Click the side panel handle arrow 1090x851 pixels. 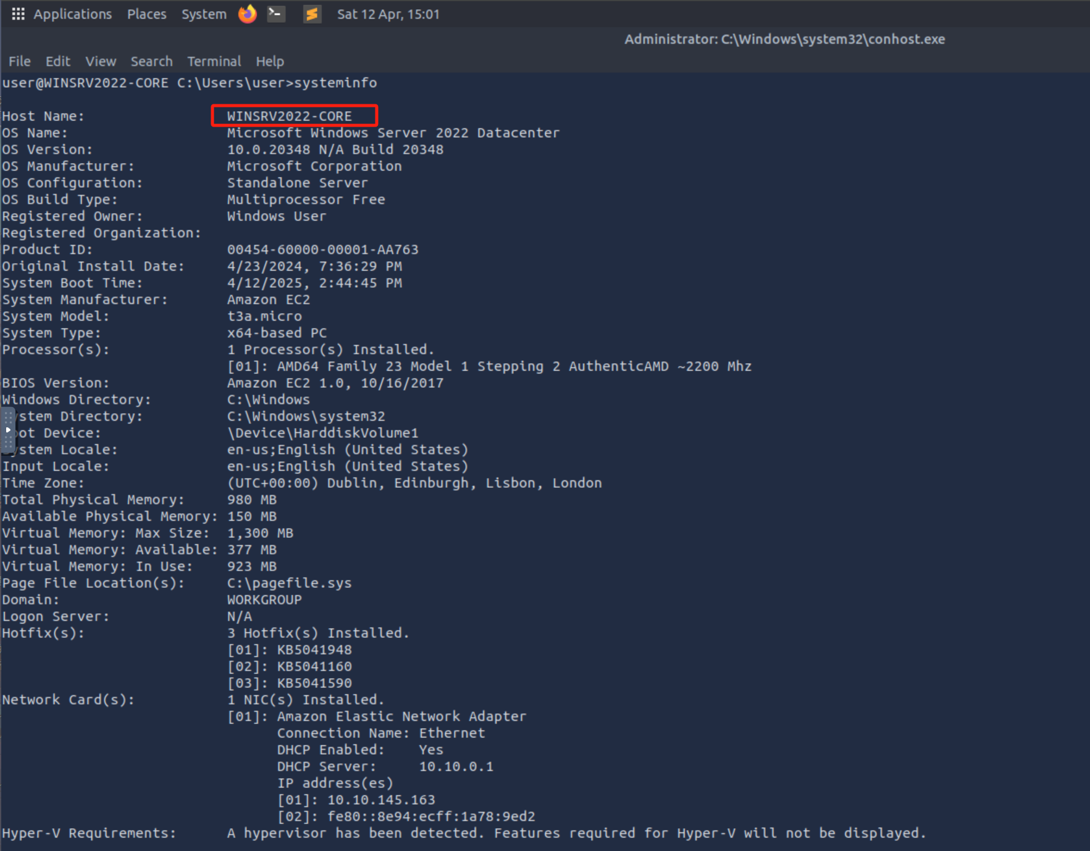7,429
